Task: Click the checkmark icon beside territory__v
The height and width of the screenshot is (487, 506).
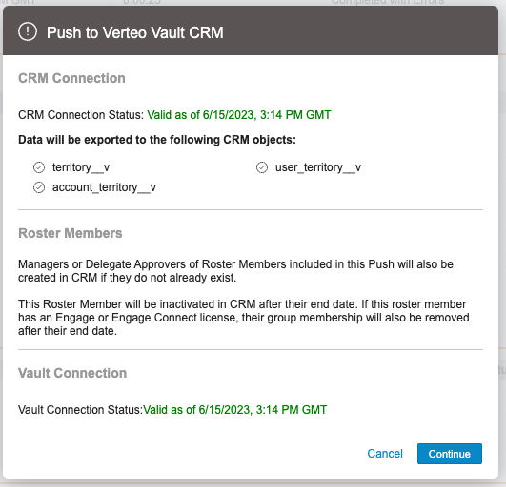Action: click(39, 167)
